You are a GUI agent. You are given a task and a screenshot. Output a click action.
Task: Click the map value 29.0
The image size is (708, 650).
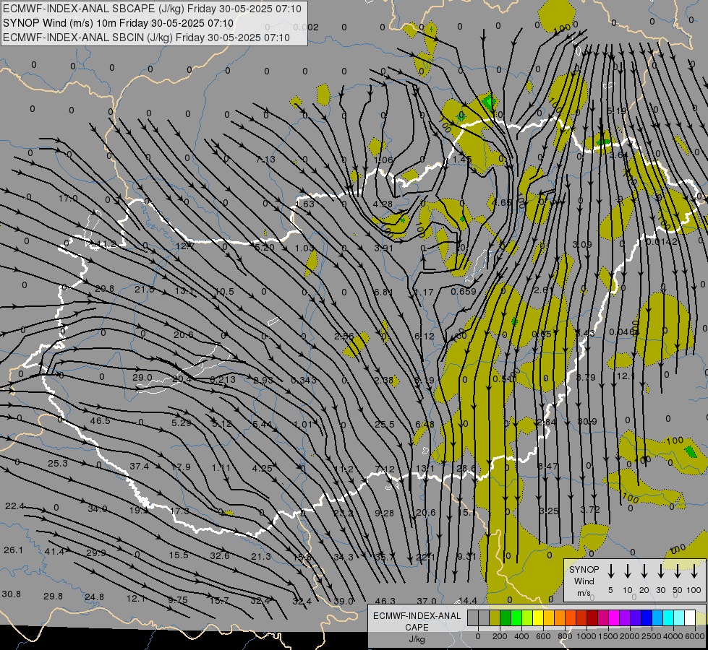(x=142, y=377)
